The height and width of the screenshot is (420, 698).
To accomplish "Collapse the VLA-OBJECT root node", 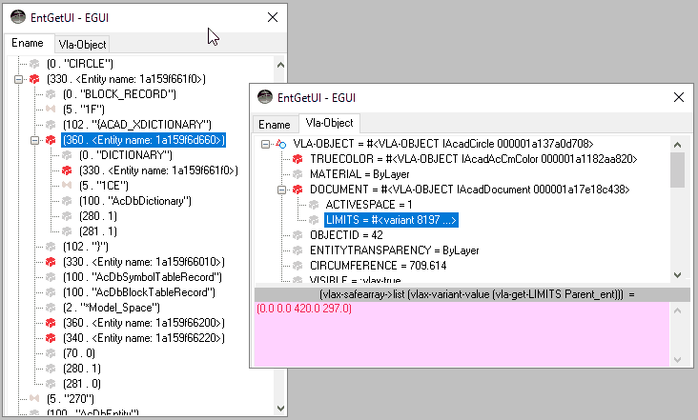I will click(x=265, y=144).
